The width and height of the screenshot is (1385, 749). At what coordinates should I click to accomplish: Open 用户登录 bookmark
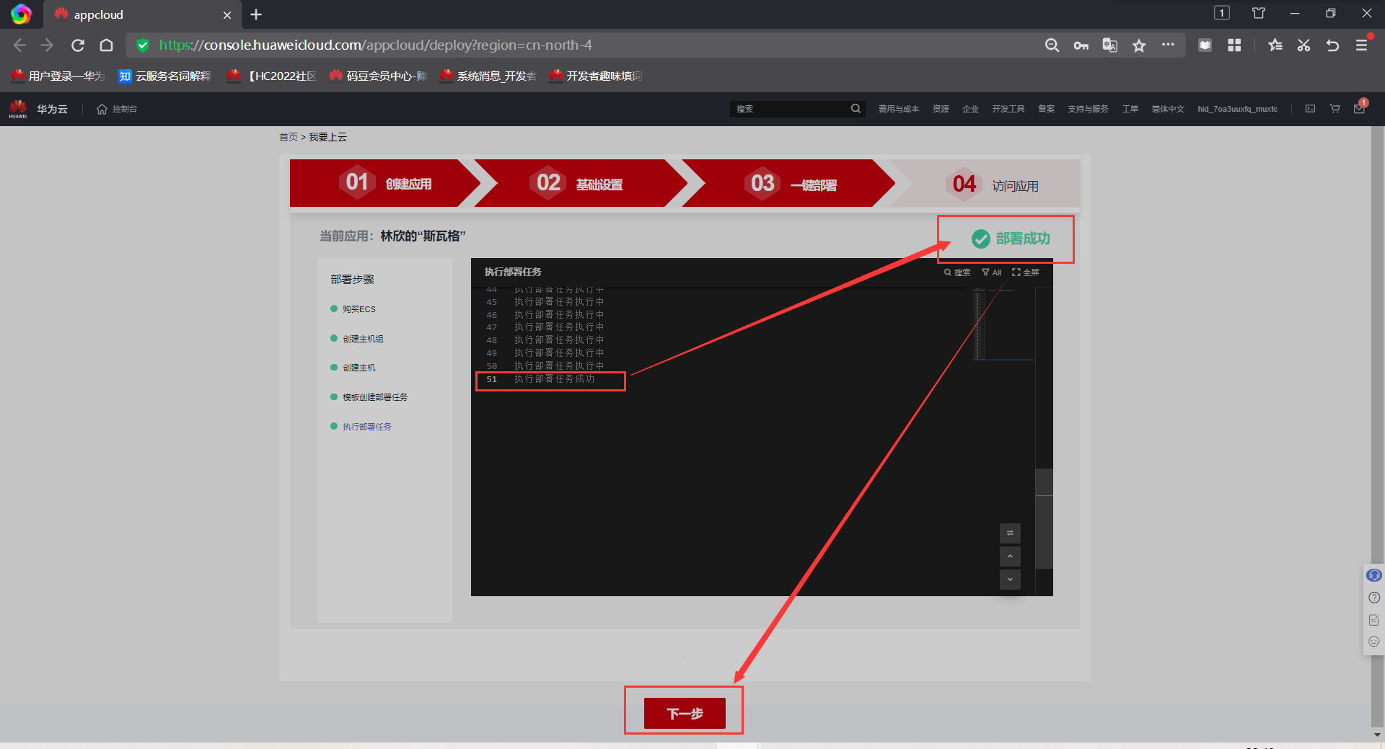(x=58, y=76)
